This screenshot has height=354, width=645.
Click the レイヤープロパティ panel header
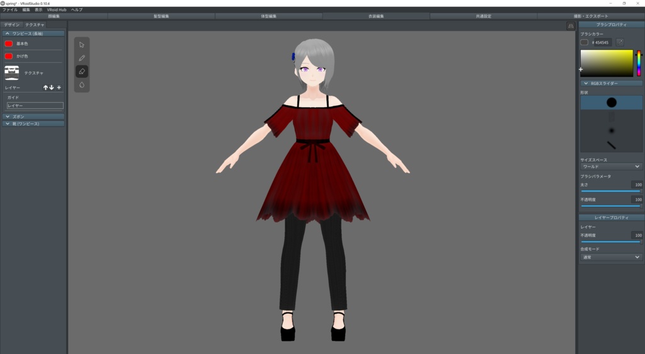pos(611,217)
